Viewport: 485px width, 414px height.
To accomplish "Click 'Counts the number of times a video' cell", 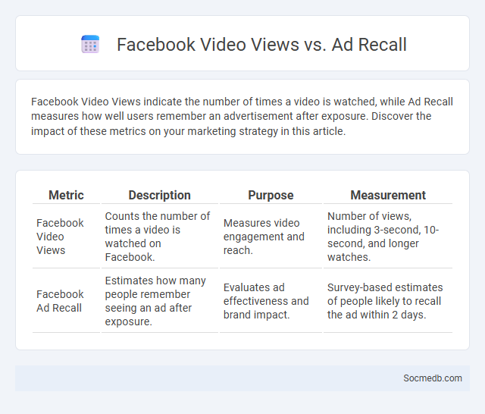I will [160, 237].
